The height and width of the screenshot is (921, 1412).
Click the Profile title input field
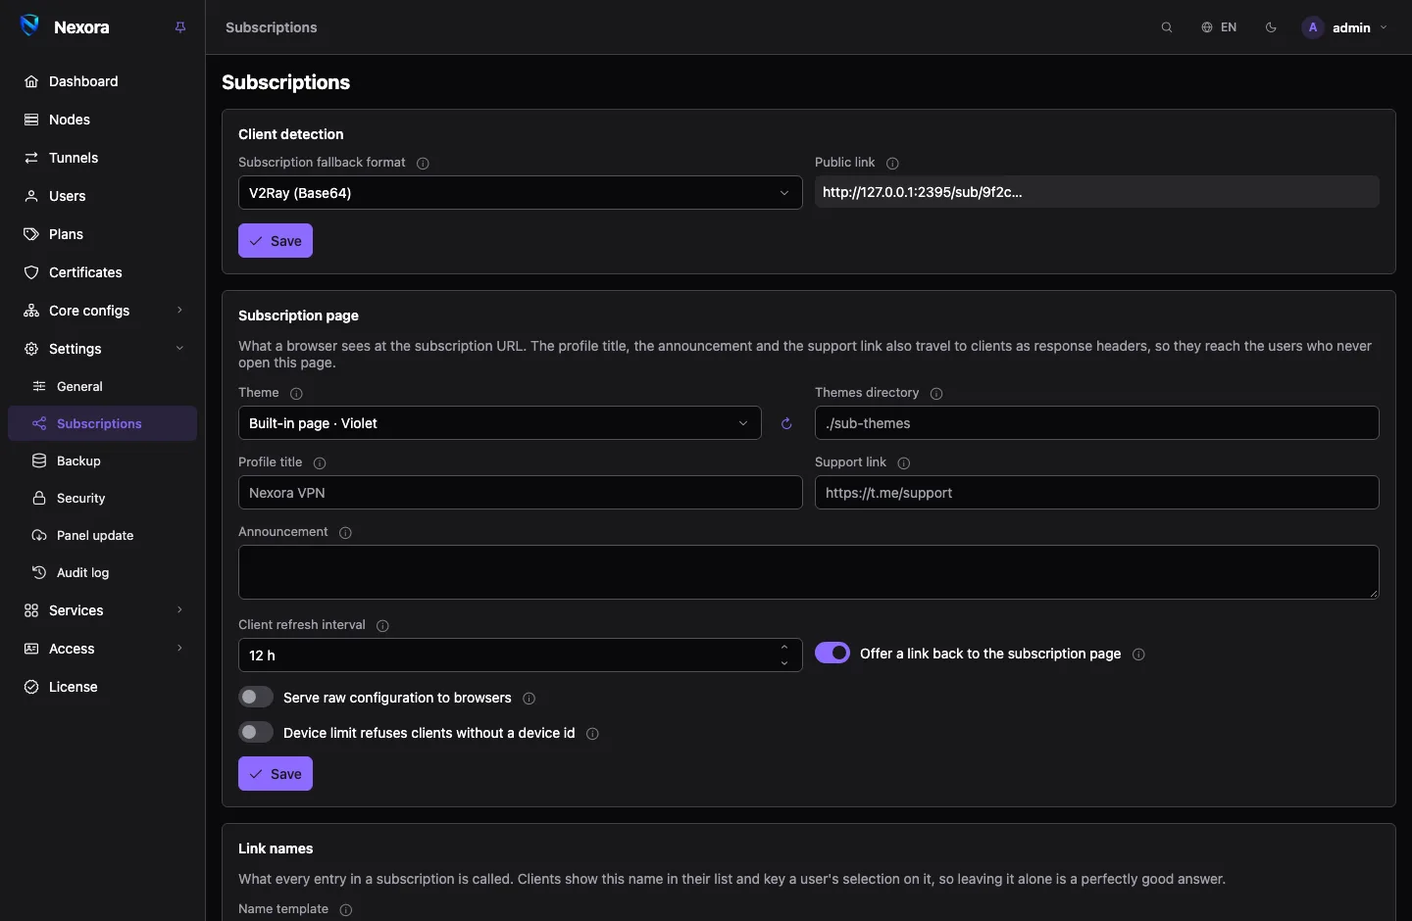(521, 493)
